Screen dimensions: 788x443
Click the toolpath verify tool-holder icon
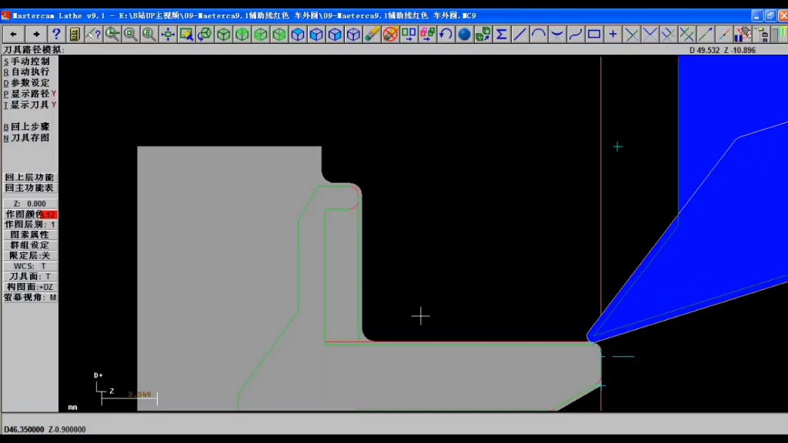[x=743, y=34]
